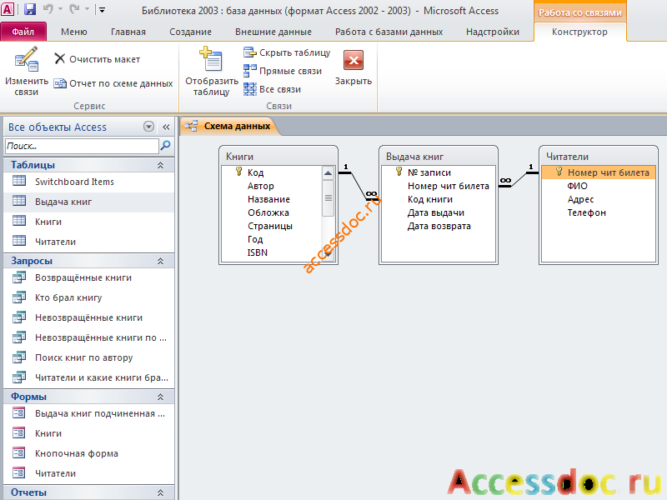Image resolution: width=667 pixels, height=500 pixels.
Task: Collapse the Формы group
Action: tap(160, 397)
